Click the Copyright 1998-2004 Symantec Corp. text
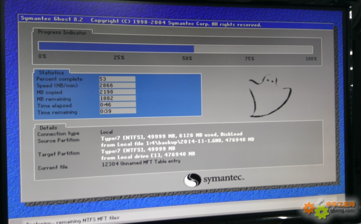The width and height of the screenshot is (361, 224). point(176,23)
